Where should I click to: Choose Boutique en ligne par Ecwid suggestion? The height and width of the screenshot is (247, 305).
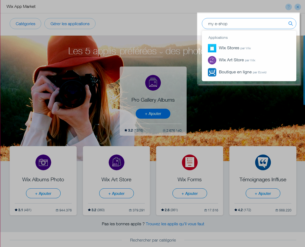click(235, 72)
